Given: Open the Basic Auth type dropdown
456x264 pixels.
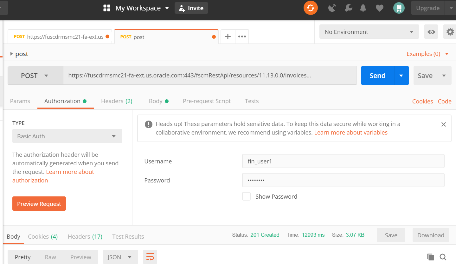Looking at the screenshot, I should pyautogui.click(x=67, y=136).
